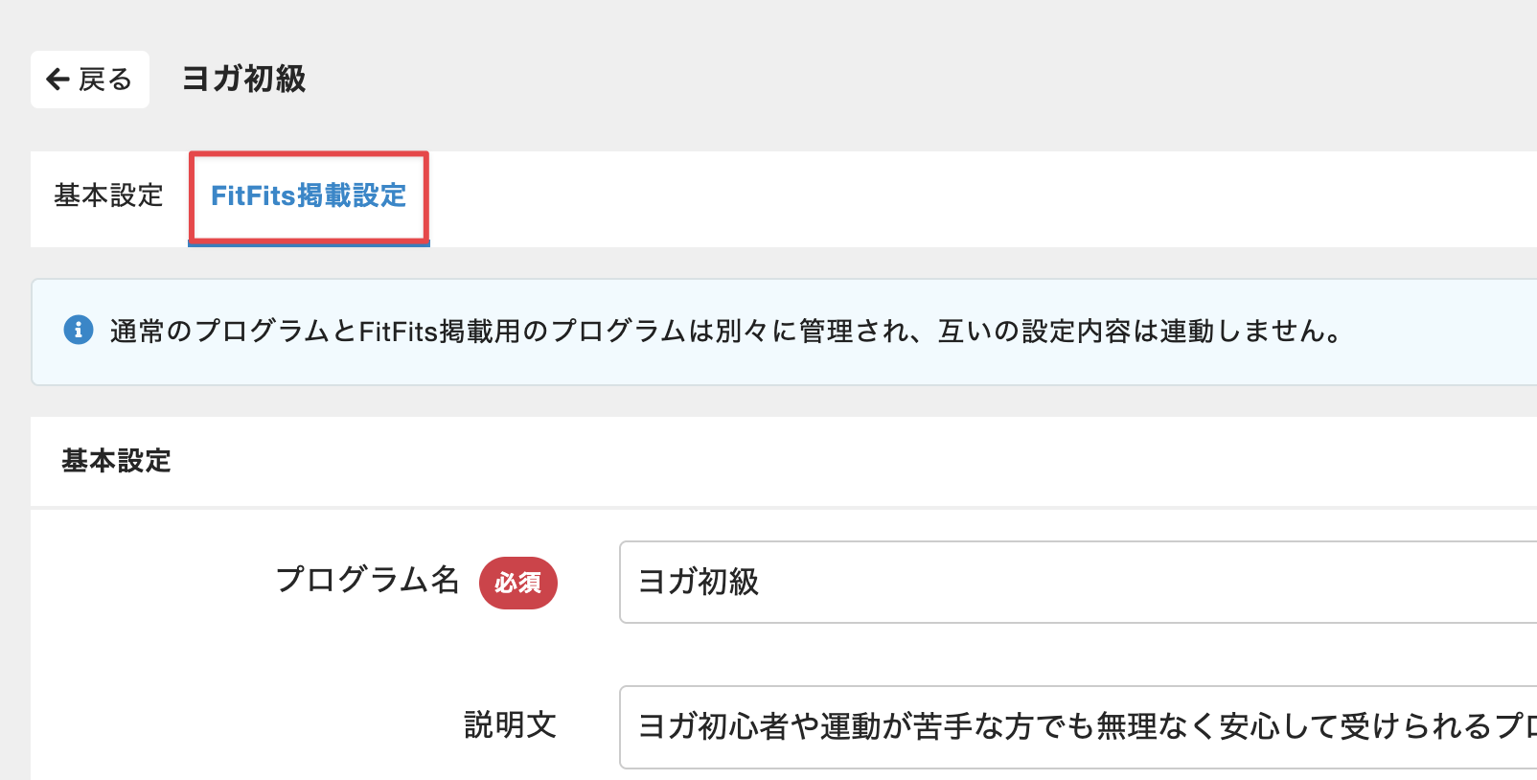Click gray header area right of page title
Screen dimensions: 1537x780
tap(862, 79)
